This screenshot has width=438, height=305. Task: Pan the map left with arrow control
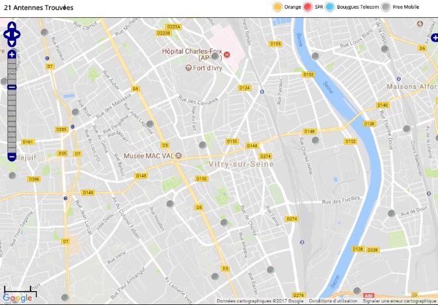coord(7,34)
